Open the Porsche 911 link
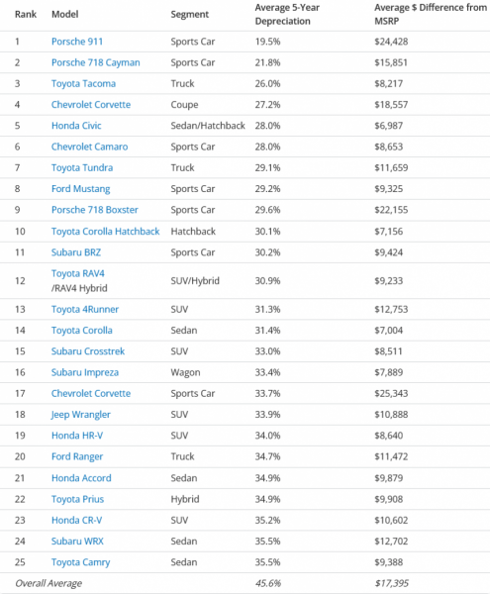 (x=77, y=42)
